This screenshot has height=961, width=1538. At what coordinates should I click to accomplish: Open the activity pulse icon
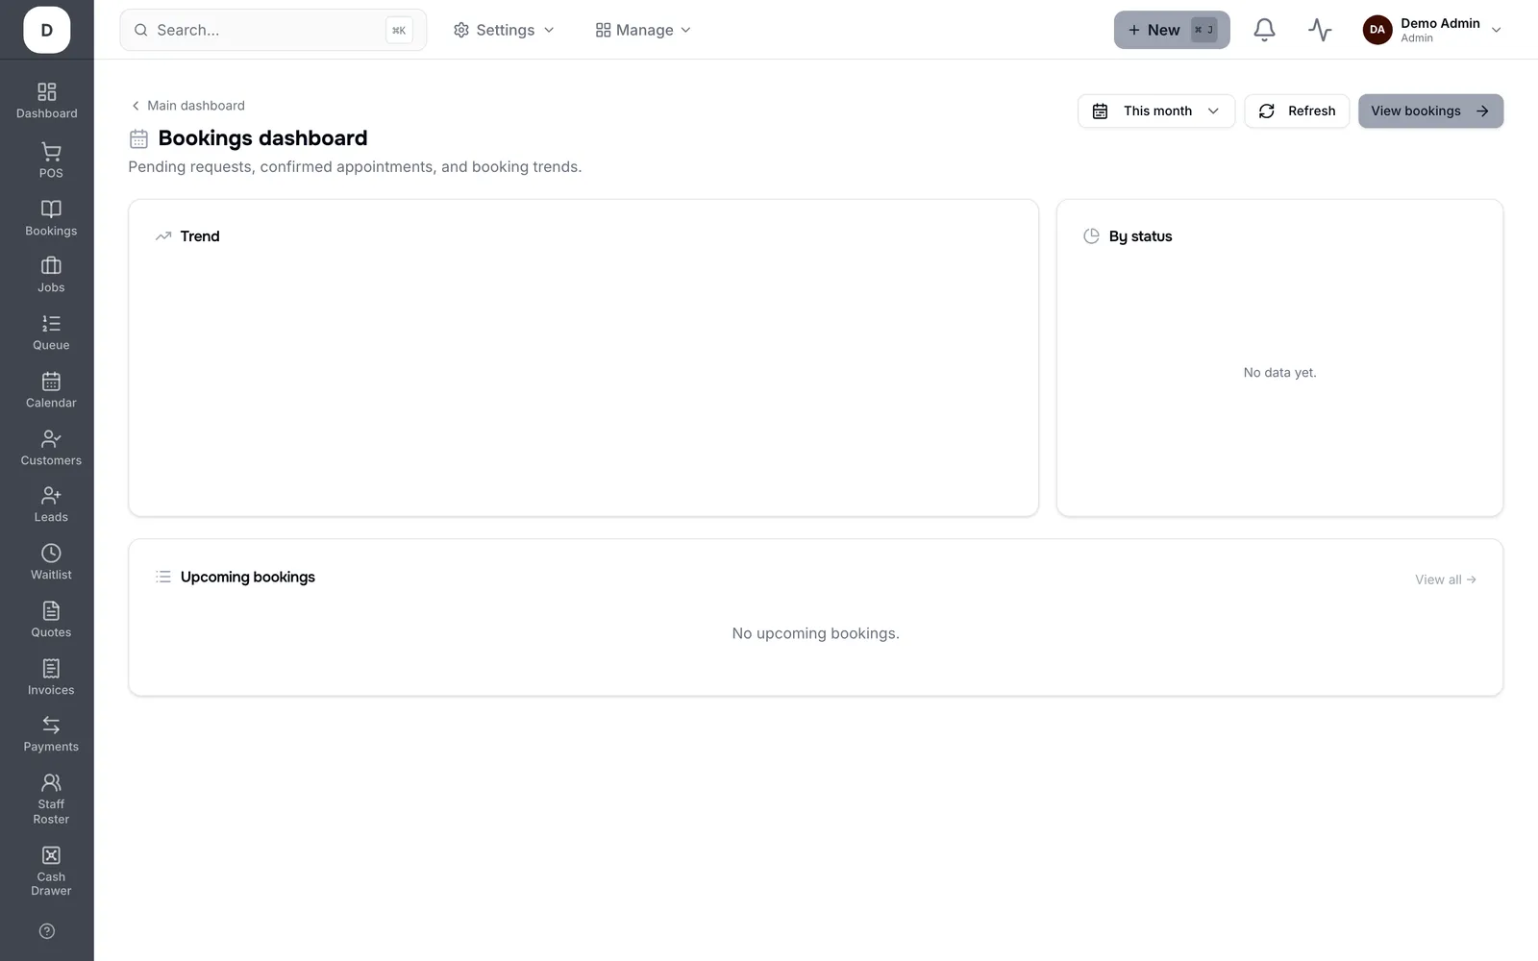[1320, 30]
